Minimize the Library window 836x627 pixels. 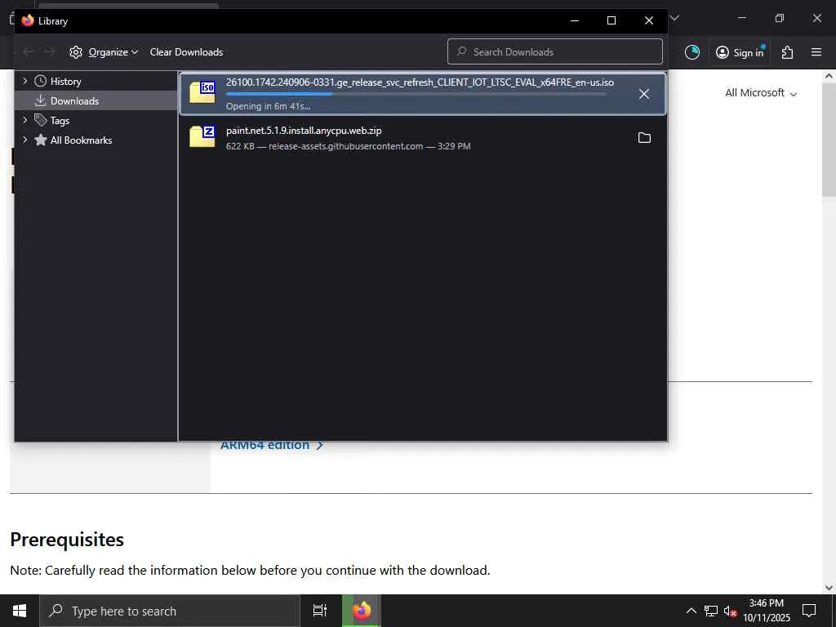[x=575, y=20]
